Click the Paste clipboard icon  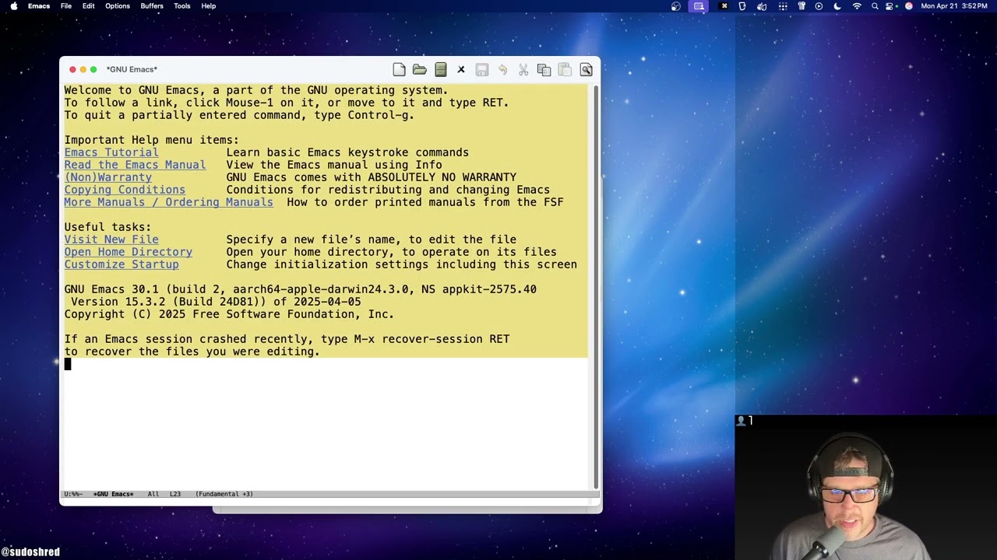coord(565,70)
